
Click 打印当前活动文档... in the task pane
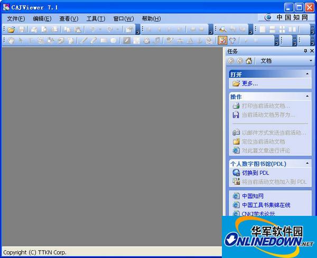point(266,106)
